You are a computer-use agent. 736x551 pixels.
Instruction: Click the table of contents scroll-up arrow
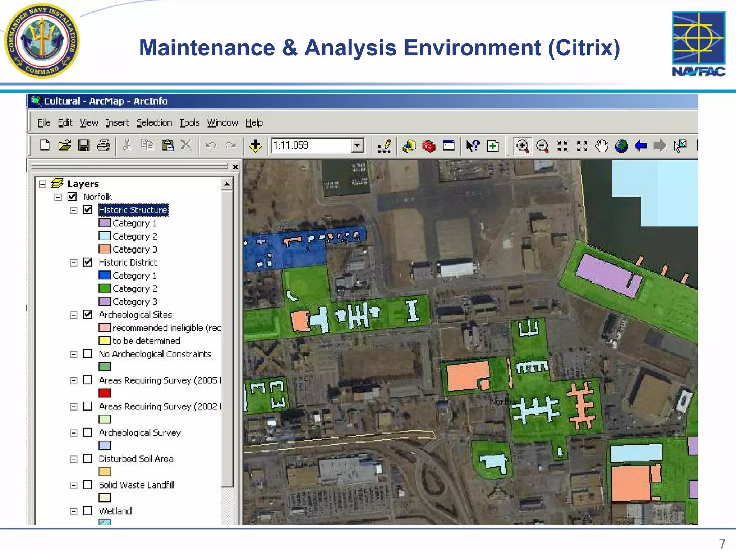click(227, 184)
